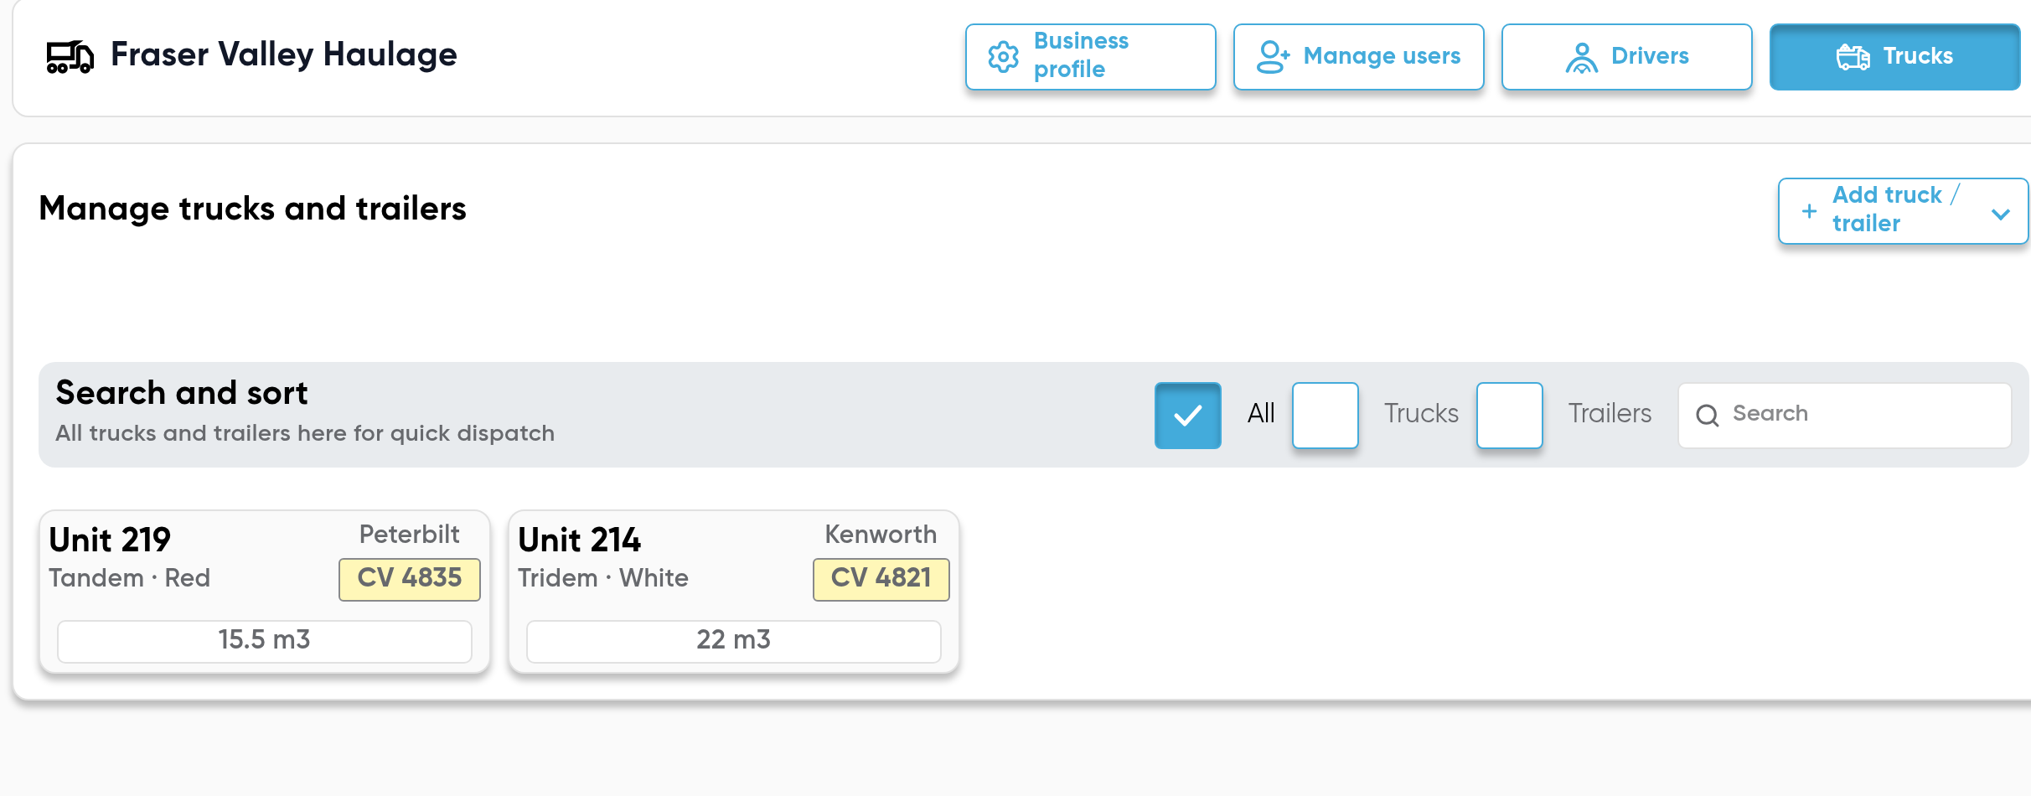Focus the Search input field
This screenshot has width=2031, height=796.
pyautogui.click(x=1844, y=416)
